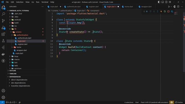Screen dimensions: 185x104
Task: Open the run button dropdown arrow
Action: (171, 7)
